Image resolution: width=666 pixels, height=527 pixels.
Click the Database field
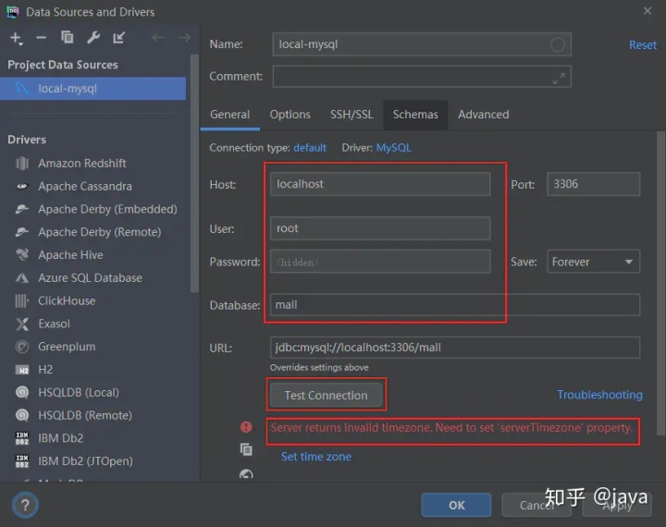455,305
